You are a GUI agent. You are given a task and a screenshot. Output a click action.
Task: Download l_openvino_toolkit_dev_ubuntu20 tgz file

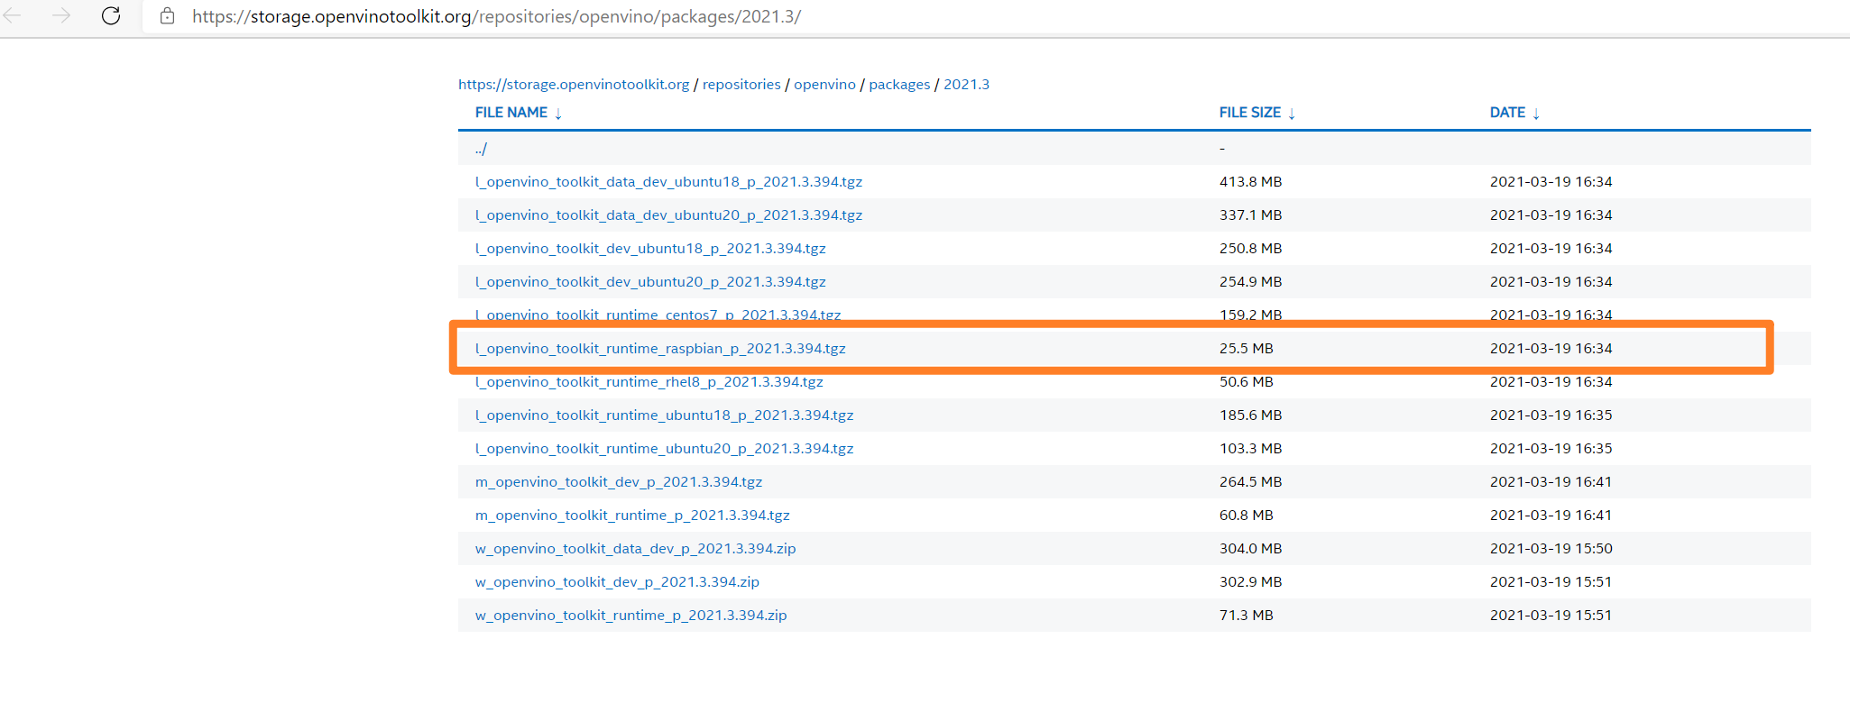650,282
